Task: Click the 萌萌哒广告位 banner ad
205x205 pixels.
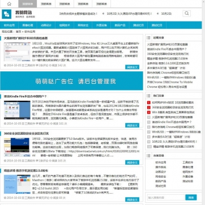Action: click(x=71, y=81)
